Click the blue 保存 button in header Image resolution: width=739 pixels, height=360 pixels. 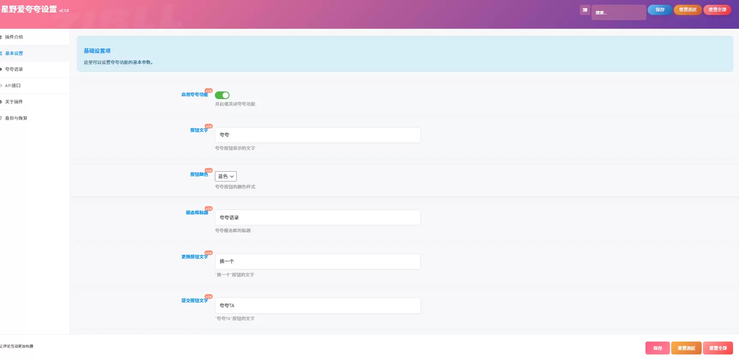point(660,10)
